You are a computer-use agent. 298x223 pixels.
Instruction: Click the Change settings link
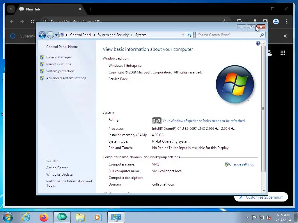pos(241,164)
